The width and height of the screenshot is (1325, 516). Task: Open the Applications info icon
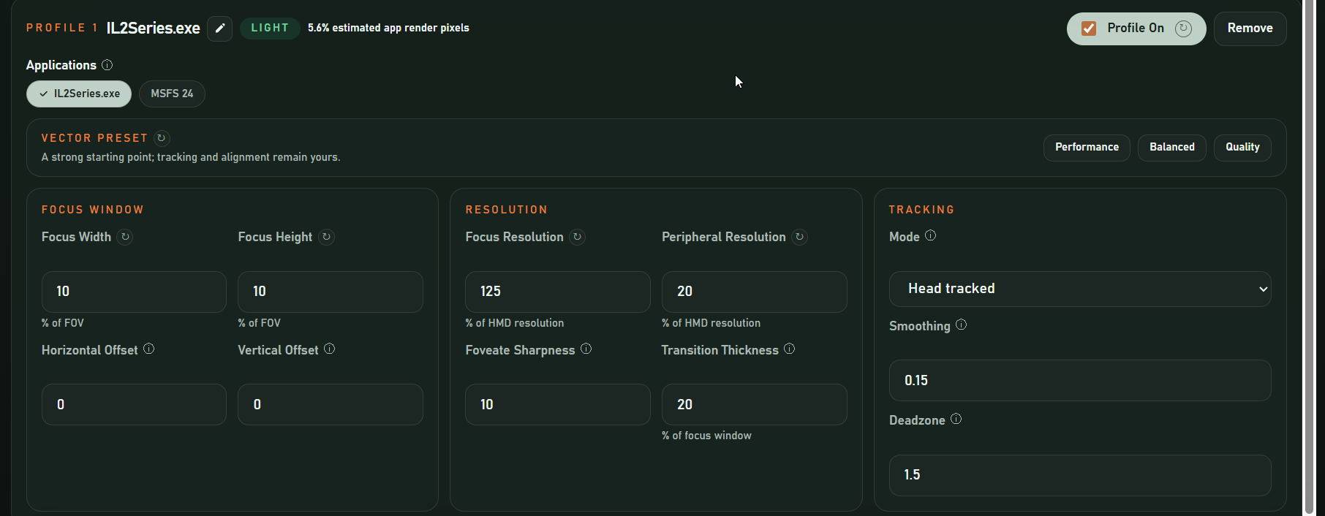107,65
